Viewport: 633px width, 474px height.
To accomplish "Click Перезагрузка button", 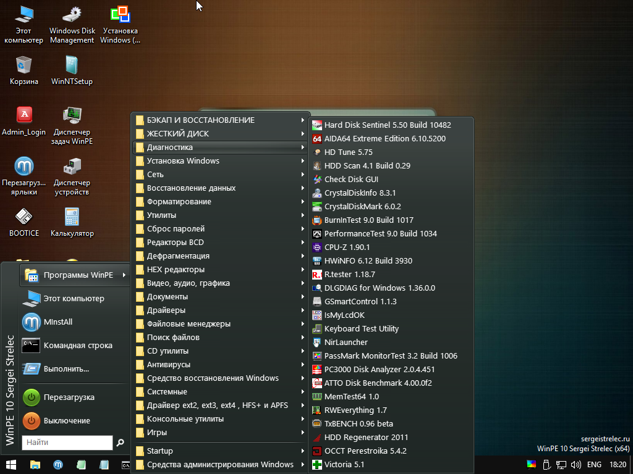I will [x=75, y=397].
